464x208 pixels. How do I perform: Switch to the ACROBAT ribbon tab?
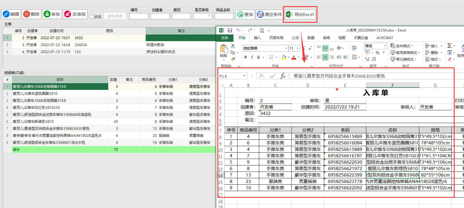(x=385, y=38)
